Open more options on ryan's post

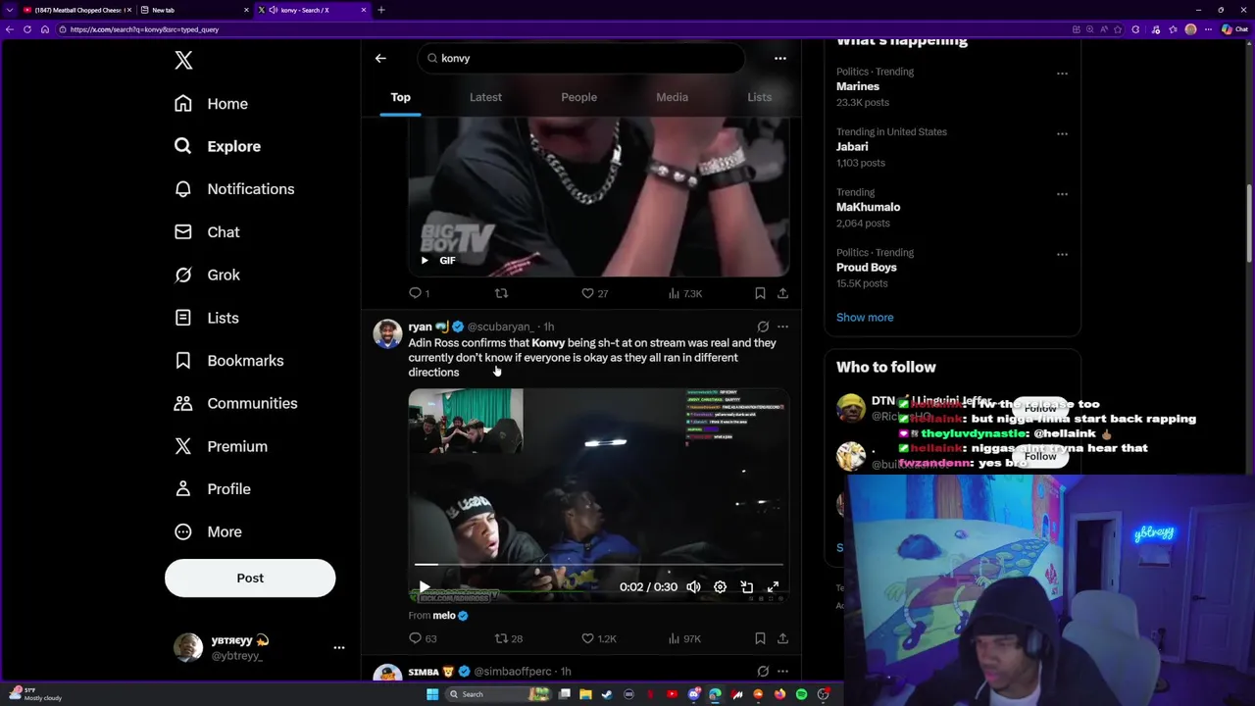click(x=782, y=327)
